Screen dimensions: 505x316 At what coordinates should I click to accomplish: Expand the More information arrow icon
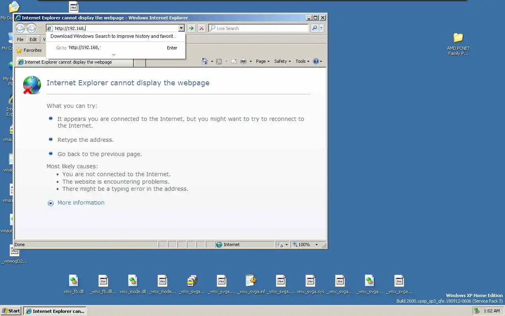50,203
